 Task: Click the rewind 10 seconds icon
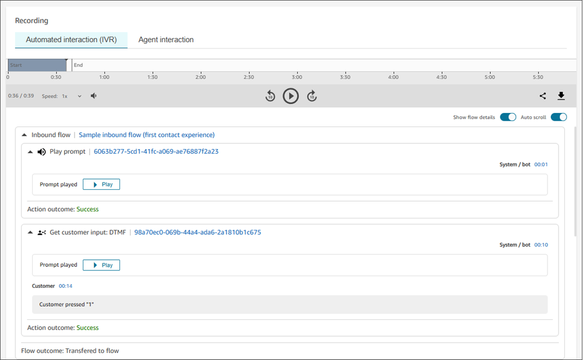point(270,96)
